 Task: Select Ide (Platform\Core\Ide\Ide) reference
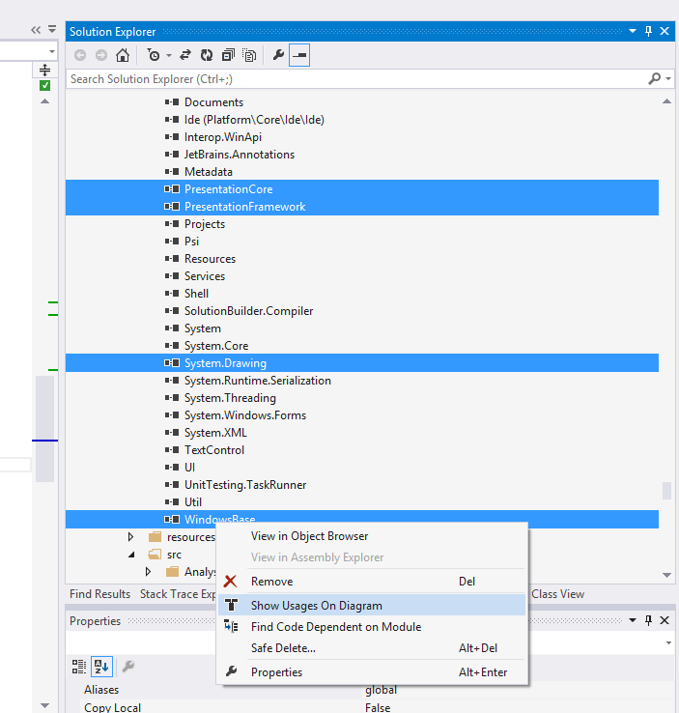pyautogui.click(x=254, y=120)
